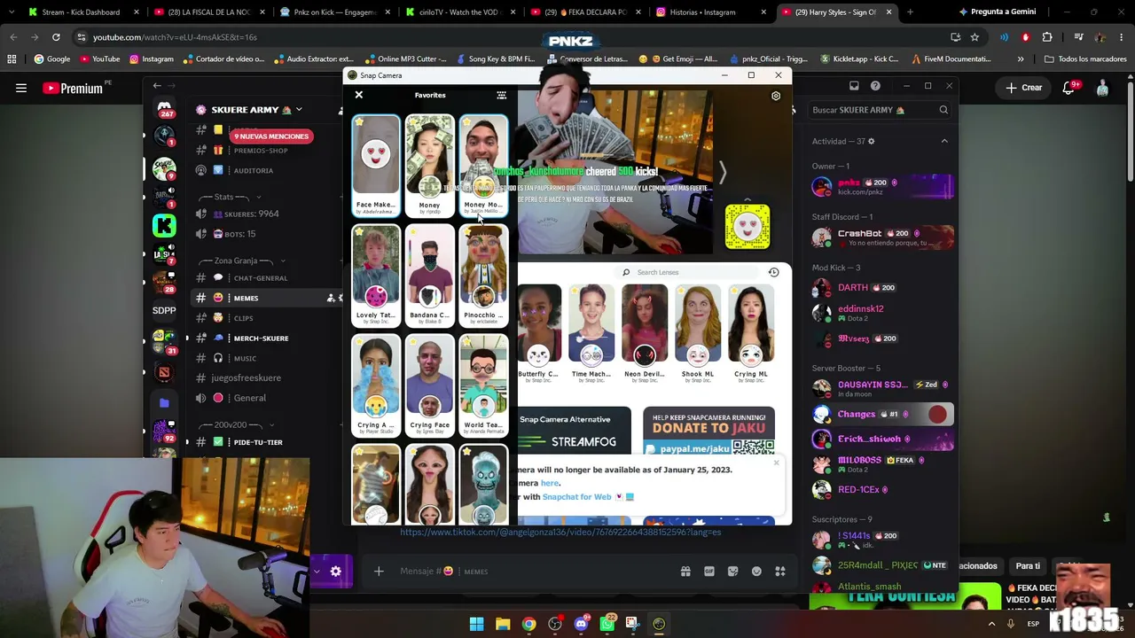Collapse the Actividad member list section
This screenshot has height=638, width=1135.
point(944,142)
